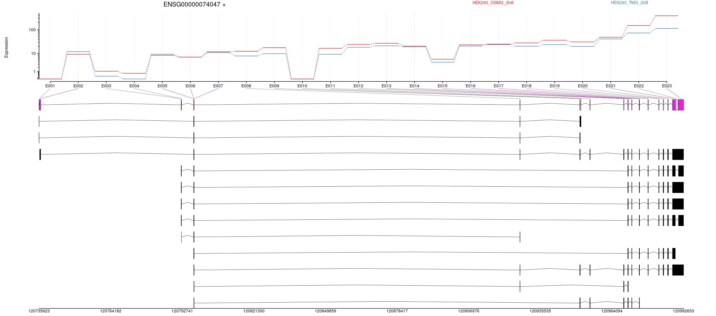This screenshot has height=316, width=716.
Task: Click exon label E011
Action: [330, 86]
